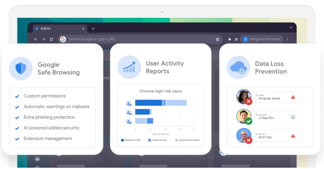The height and width of the screenshot is (169, 324).
Task: Open the MegaGeo Partners profile button
Action: [x=262, y=39]
